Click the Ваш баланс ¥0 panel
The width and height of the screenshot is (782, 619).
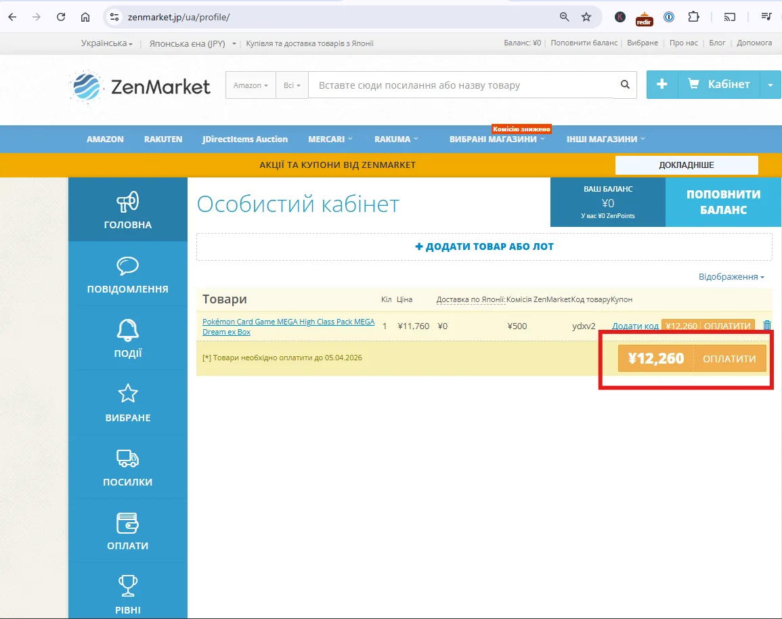click(x=608, y=202)
